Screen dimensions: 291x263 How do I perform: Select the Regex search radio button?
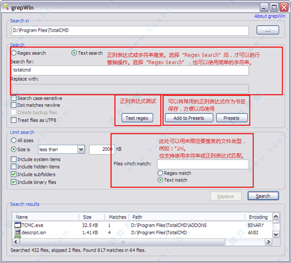click(13, 53)
